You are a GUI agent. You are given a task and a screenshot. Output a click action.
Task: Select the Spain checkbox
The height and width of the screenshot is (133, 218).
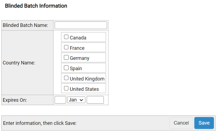tap(66, 68)
